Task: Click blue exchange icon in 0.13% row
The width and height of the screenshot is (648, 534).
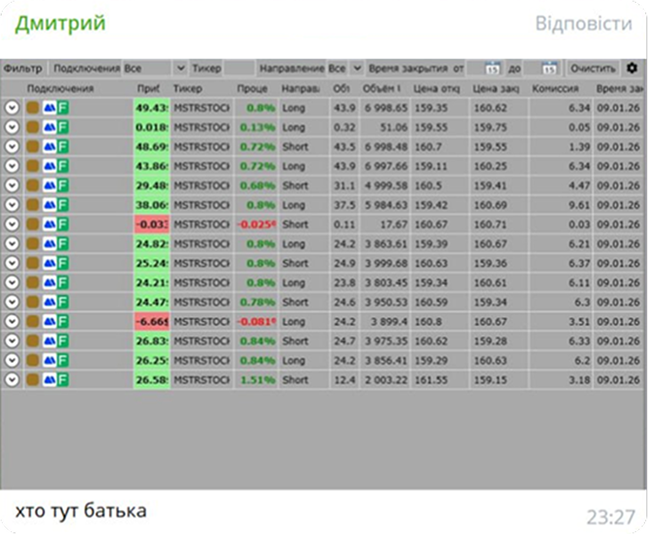Action: click(49, 128)
